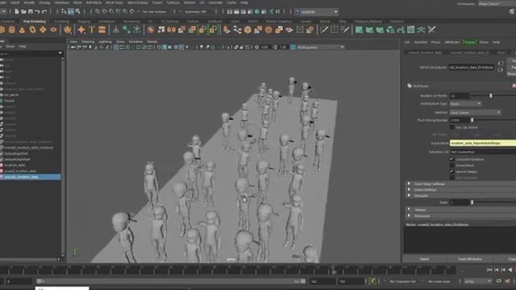This screenshot has height=290, width=516.
Task: Click the Outliner vertical scrollbar
Action: (x=63, y=156)
